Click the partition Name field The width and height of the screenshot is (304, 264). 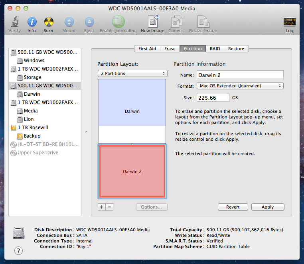(240, 75)
